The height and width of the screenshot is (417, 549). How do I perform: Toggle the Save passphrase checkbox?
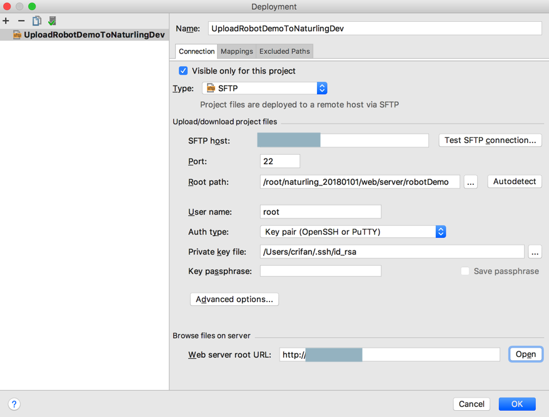(x=465, y=272)
